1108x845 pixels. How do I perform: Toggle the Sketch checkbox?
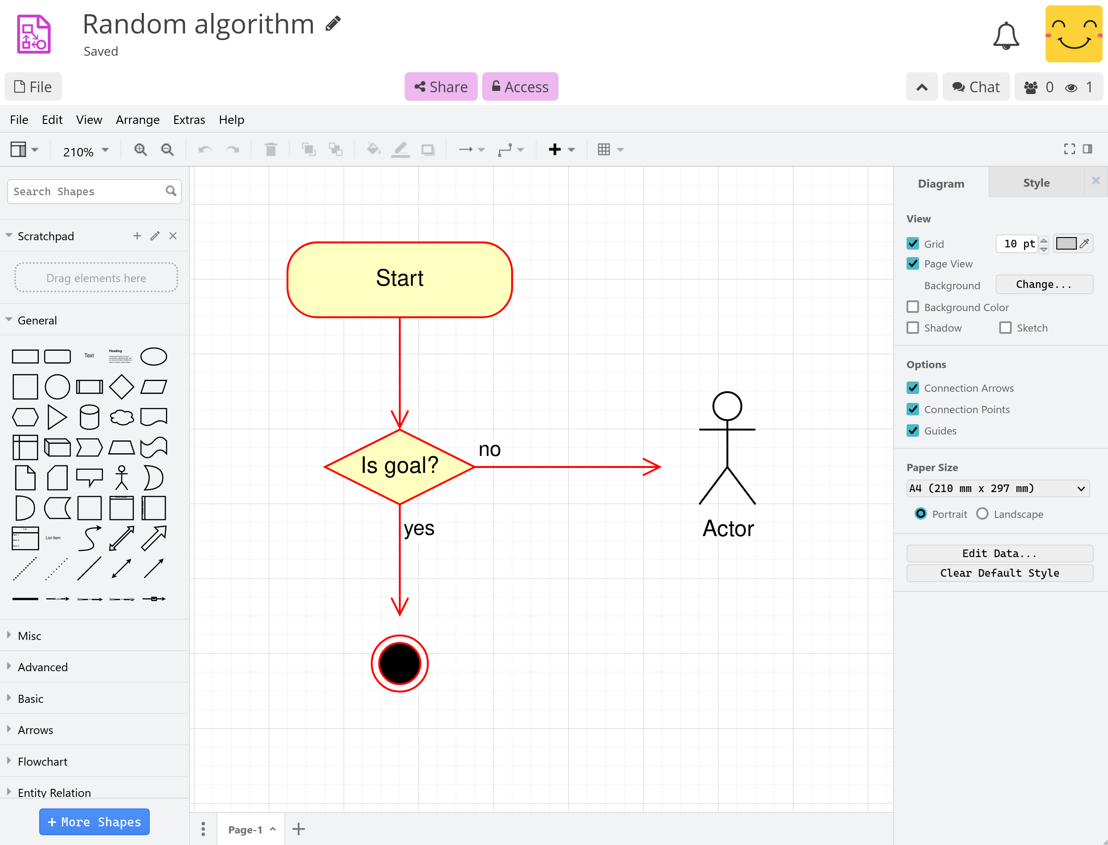coord(1005,328)
